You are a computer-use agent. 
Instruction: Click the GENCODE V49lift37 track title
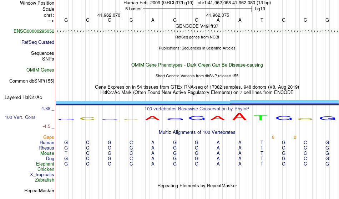(197, 26)
